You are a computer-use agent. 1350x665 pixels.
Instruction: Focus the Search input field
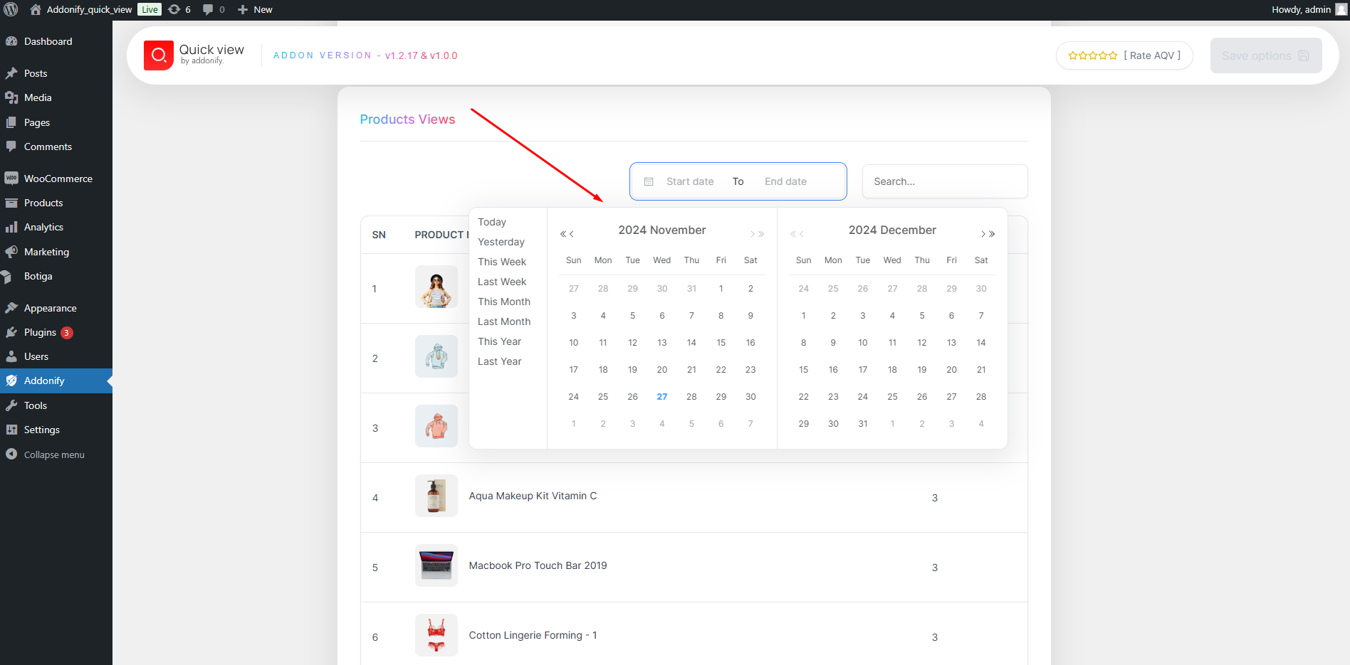click(x=944, y=181)
